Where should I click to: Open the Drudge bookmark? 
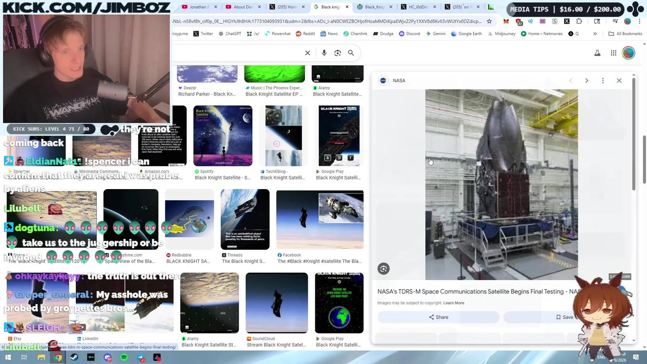[383, 34]
